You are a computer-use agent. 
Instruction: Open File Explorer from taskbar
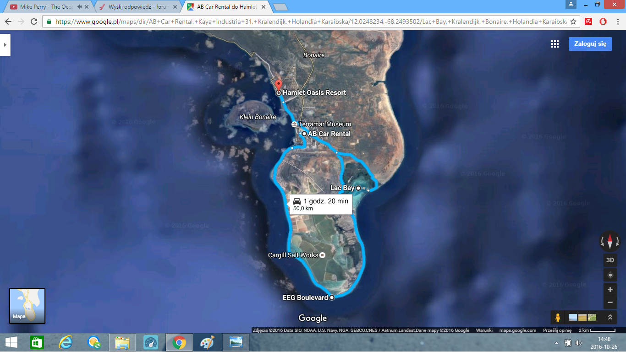(x=122, y=342)
